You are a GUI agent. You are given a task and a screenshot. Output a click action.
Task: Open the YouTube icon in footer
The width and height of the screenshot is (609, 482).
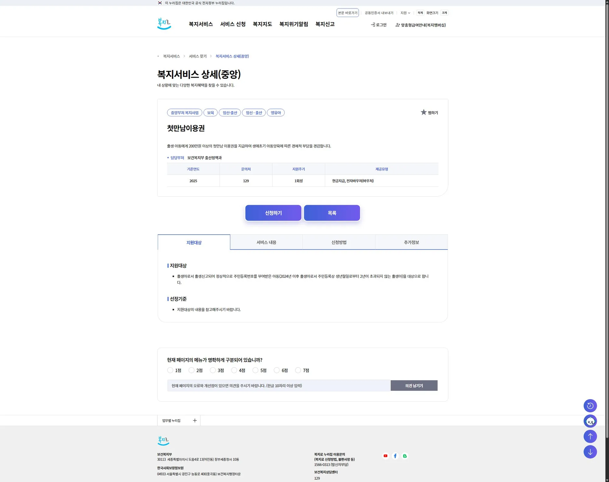(x=385, y=456)
